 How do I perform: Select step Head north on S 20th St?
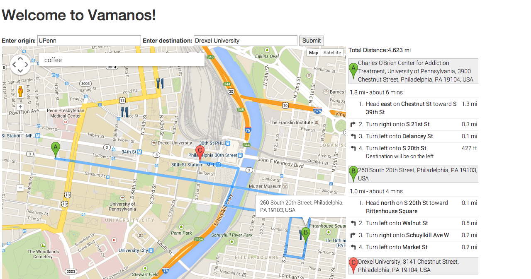pyautogui.click(x=413, y=207)
